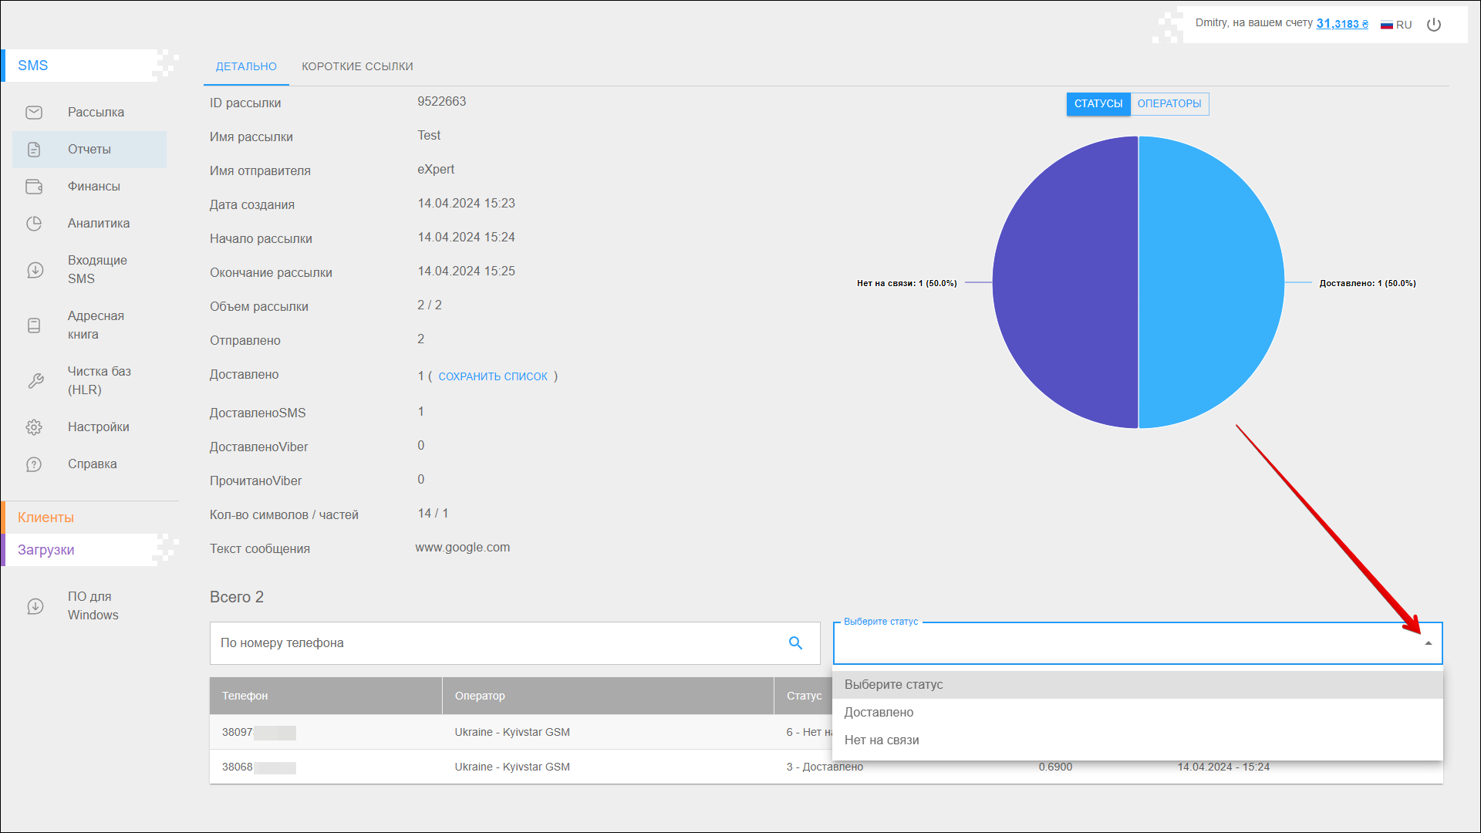Image resolution: width=1481 pixels, height=833 pixels.
Task: Click the gear icon for Настройки
Action: click(x=34, y=427)
